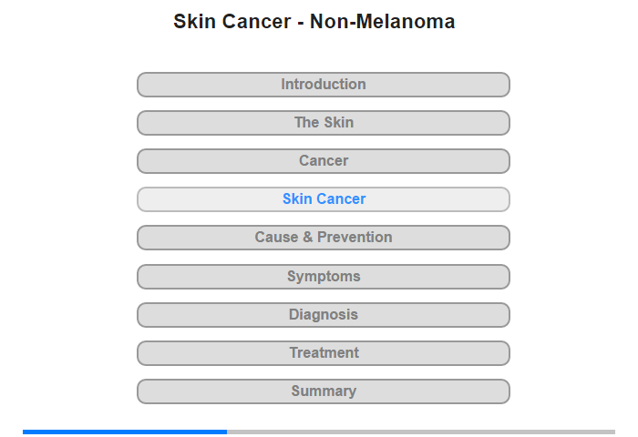Navigate to the Diagnosis section
638x437 pixels.
(324, 315)
